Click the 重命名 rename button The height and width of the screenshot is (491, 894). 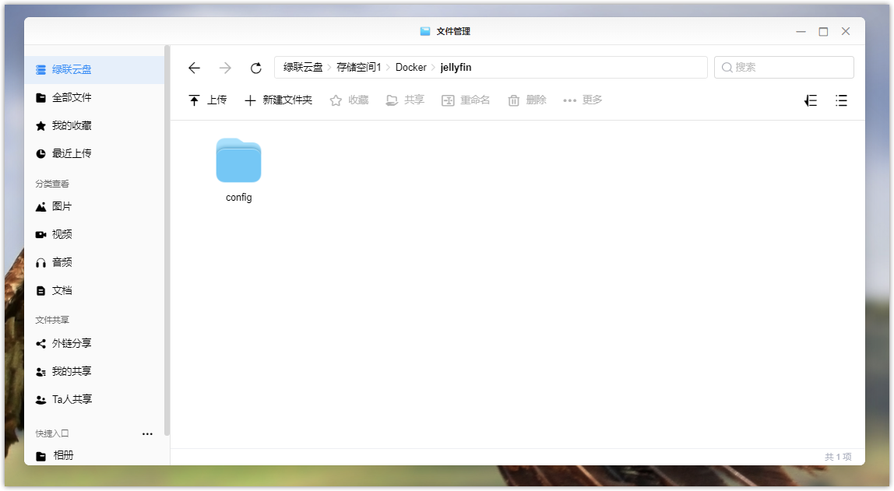pyautogui.click(x=465, y=100)
